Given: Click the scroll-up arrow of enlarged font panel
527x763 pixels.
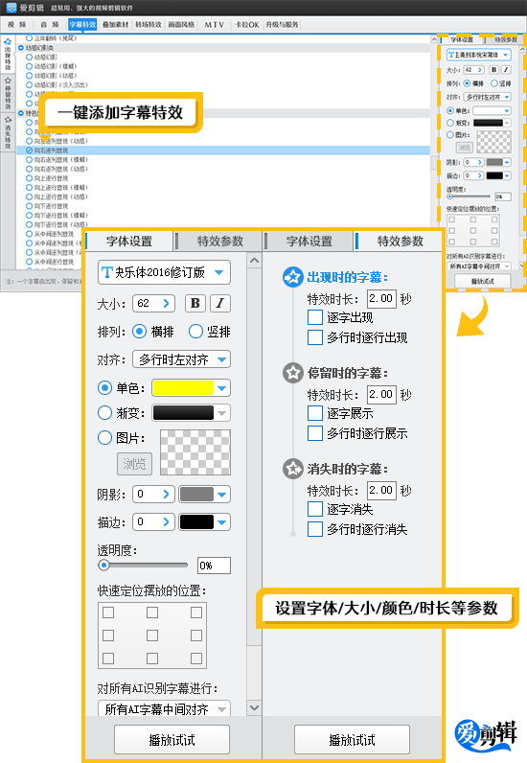Looking at the screenshot, I should coord(254,261).
